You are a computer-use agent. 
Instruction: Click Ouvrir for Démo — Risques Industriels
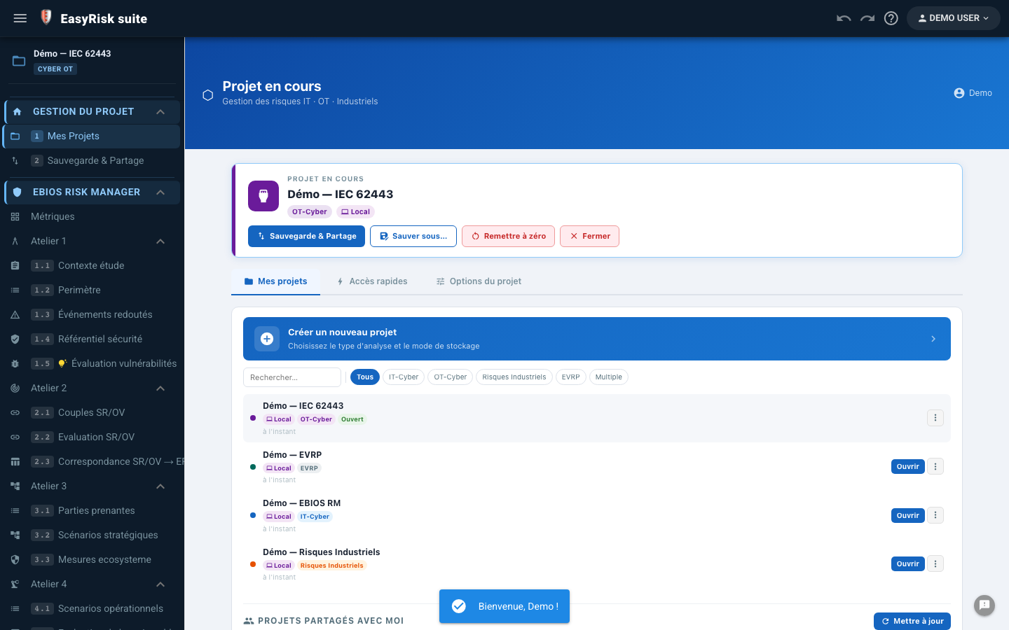[x=908, y=564]
